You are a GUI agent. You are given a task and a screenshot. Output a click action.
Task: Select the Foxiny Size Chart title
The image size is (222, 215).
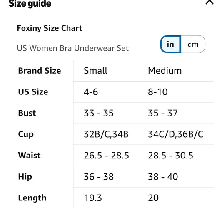pyautogui.click(x=50, y=28)
